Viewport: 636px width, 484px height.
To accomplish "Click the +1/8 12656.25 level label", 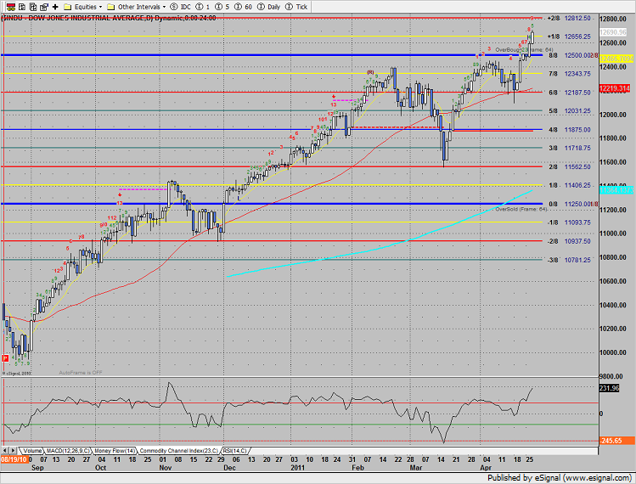I will pos(569,37).
